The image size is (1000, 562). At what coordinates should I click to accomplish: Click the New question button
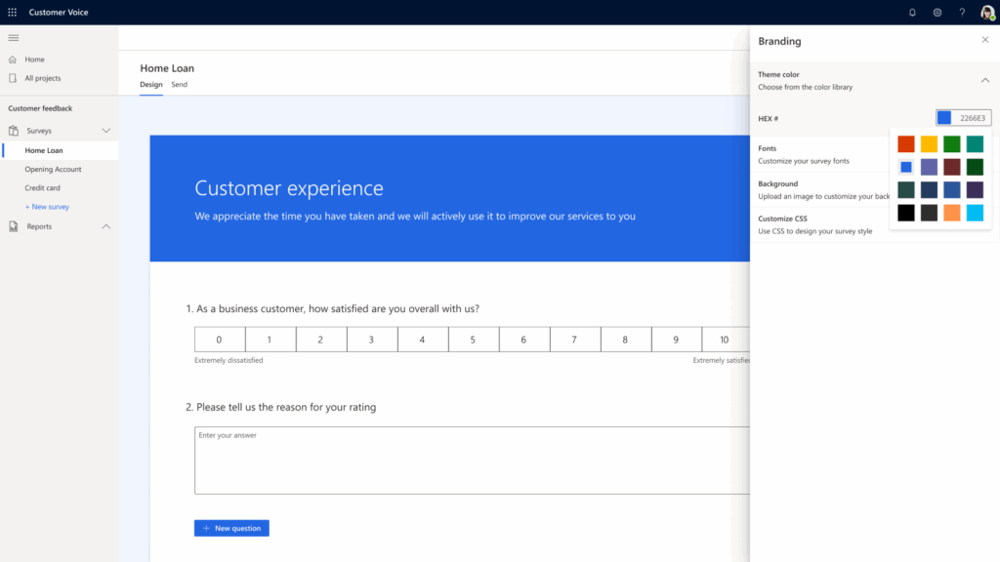231,528
